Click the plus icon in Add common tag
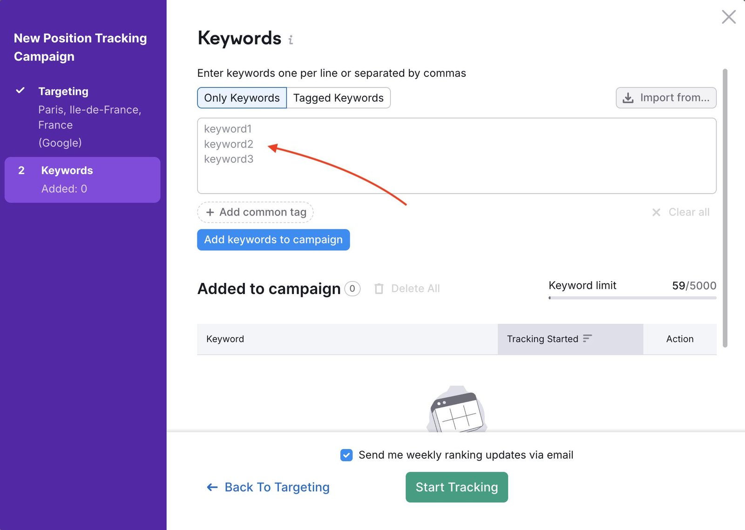The image size is (745, 530). 210,212
